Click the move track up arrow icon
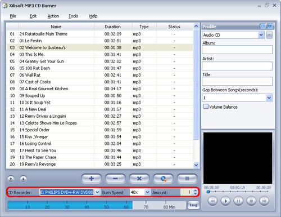281x217 pixels. [11, 179]
